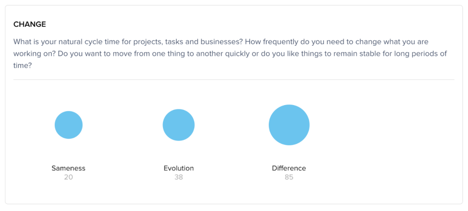Click the CHANGE section heading
Image resolution: width=468 pixels, height=211 pixels.
[x=29, y=24]
